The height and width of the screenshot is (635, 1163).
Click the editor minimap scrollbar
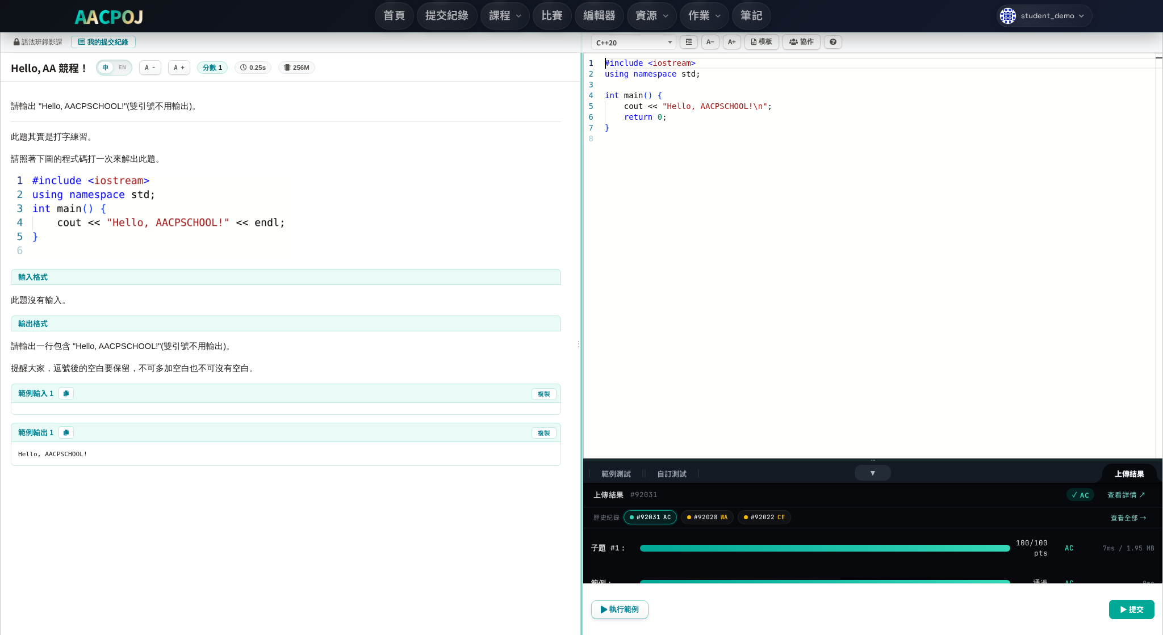tap(1159, 255)
